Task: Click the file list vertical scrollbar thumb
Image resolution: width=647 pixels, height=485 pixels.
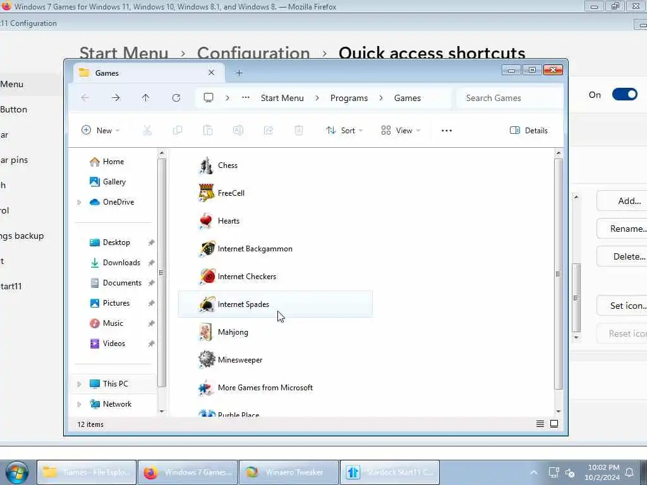Action: click(559, 274)
